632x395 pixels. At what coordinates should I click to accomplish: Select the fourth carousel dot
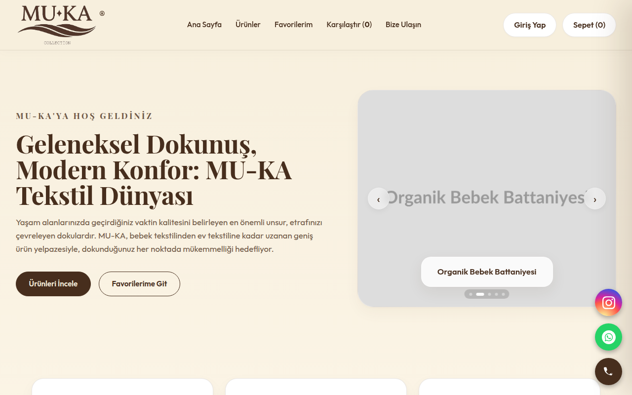[x=496, y=294]
